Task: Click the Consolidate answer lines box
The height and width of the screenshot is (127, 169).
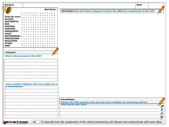Action: [x=112, y=112]
